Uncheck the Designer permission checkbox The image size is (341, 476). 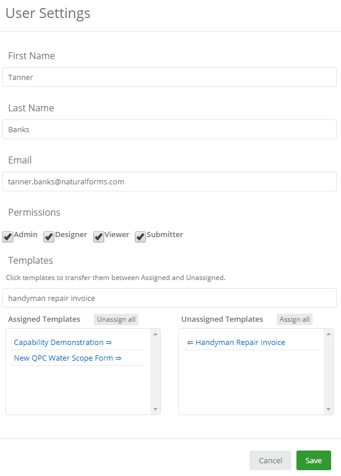(49, 237)
